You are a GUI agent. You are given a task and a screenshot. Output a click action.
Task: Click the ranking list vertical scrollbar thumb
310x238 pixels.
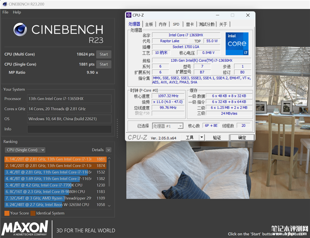(x=109, y=173)
